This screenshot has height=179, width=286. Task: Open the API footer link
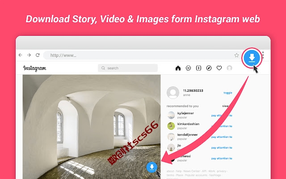pos(204,171)
